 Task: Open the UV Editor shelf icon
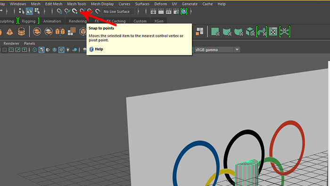coord(273,32)
